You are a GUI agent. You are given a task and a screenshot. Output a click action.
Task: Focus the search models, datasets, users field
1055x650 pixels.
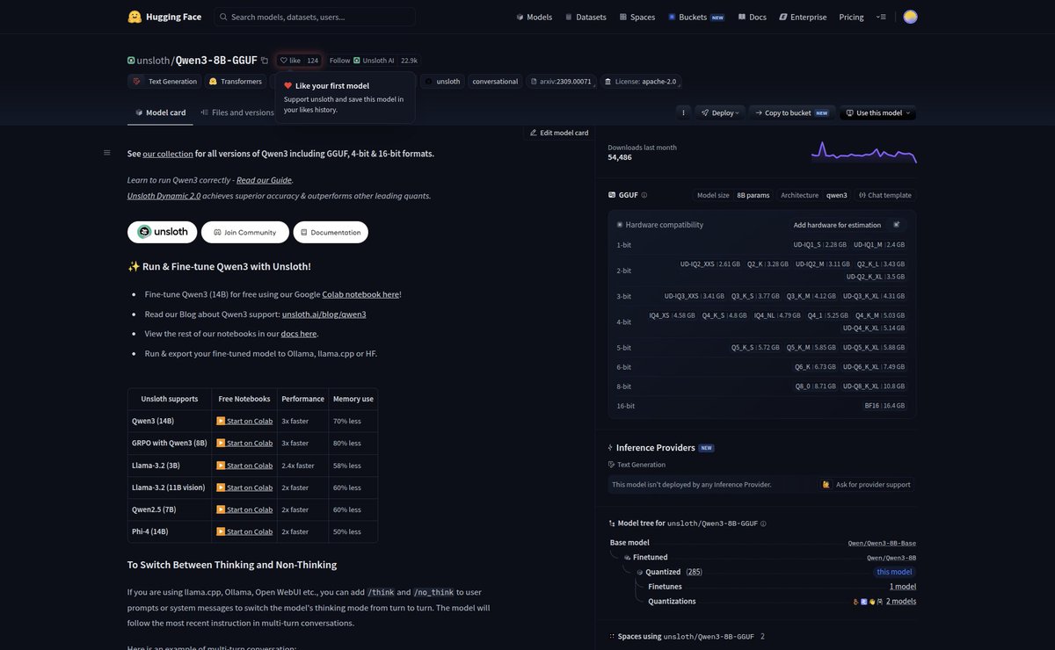tap(315, 17)
